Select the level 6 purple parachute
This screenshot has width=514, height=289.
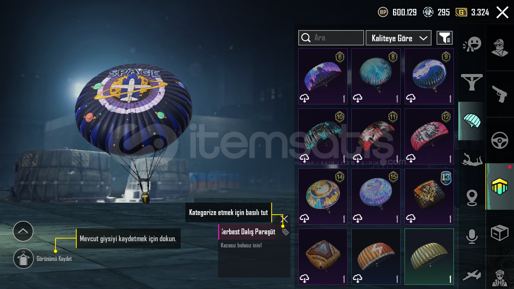point(323,76)
